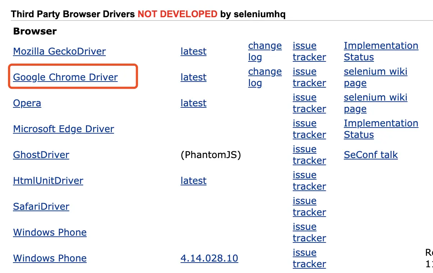Open issue tracker in the first Windows Phone row
Viewport: 433px width, 273px height.
[309, 232]
